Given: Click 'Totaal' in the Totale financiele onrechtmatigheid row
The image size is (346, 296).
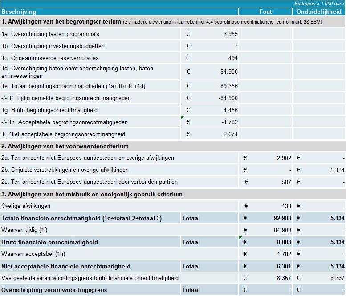Looking at the screenshot, I should (191, 219).
